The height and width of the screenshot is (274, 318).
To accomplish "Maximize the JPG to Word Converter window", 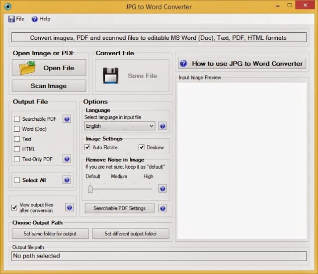I will pyautogui.click(x=289, y=5).
